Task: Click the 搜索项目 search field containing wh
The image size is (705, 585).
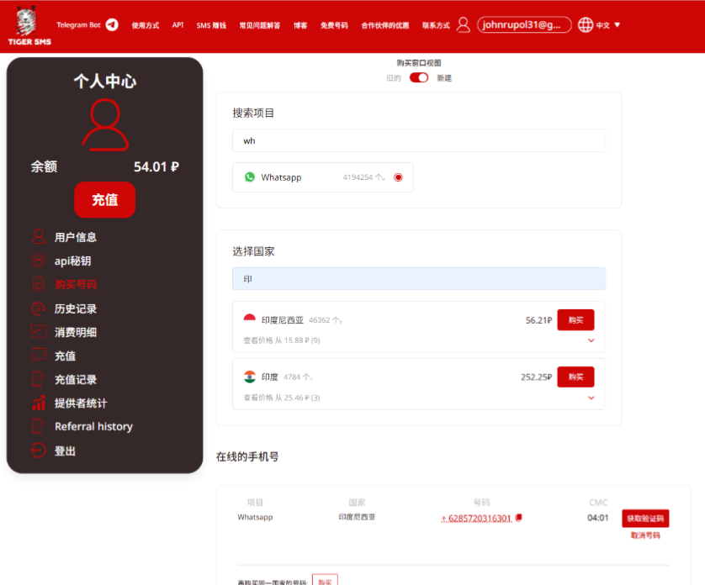Action: 419,140
